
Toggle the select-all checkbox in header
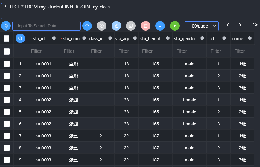point(6,38)
